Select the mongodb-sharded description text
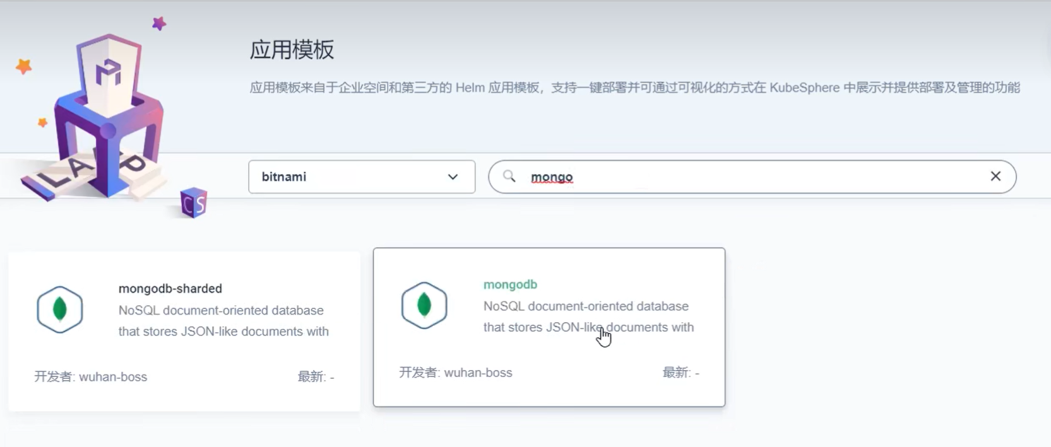Viewport: 1051px width, 447px height. coord(223,321)
